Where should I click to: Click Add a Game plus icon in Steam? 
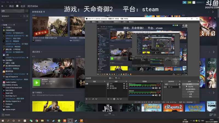[x=3, y=115]
